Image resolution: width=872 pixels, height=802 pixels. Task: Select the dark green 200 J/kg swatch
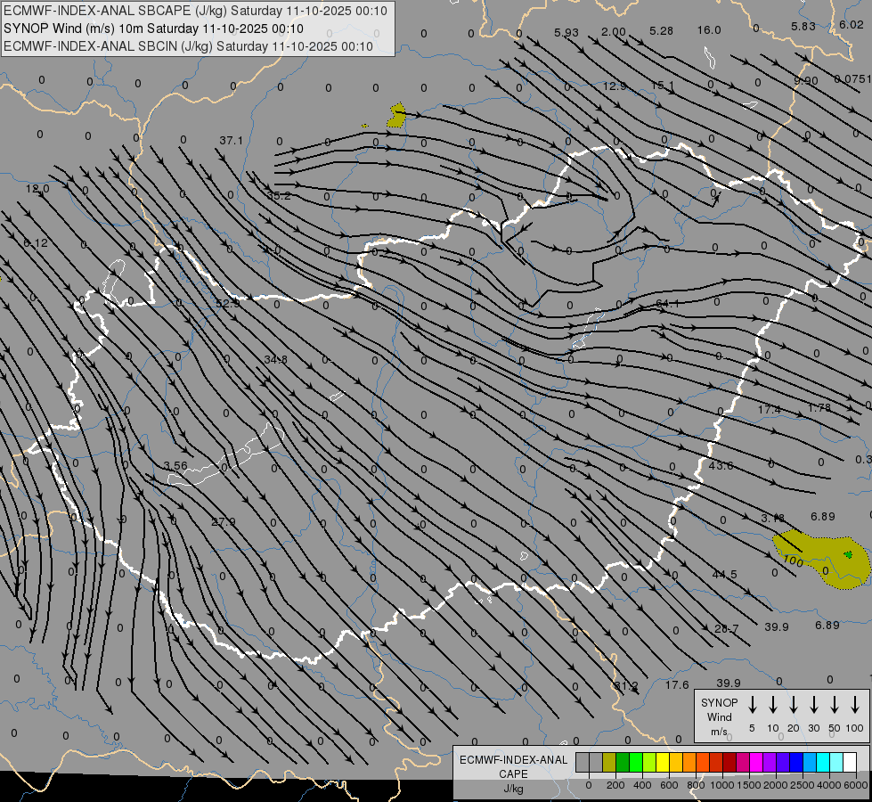click(x=623, y=762)
